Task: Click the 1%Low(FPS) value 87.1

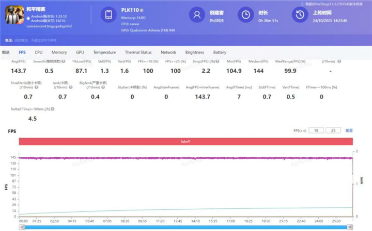Action: point(82,71)
